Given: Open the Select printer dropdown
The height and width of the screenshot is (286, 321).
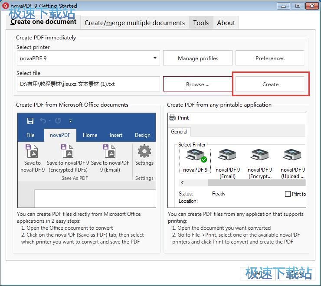Looking at the screenshot, I should click(155, 58).
